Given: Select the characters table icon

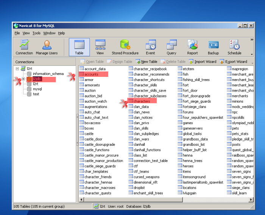Looking at the screenshot, I should (x=131, y=101).
